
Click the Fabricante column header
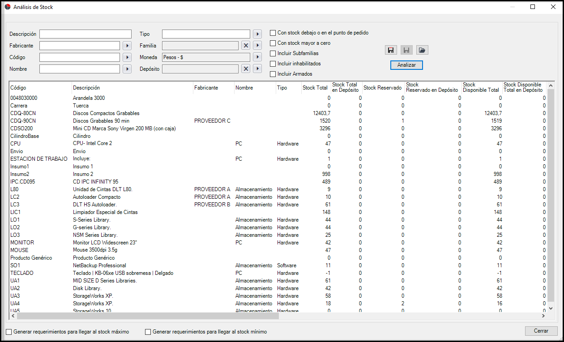tap(214, 88)
